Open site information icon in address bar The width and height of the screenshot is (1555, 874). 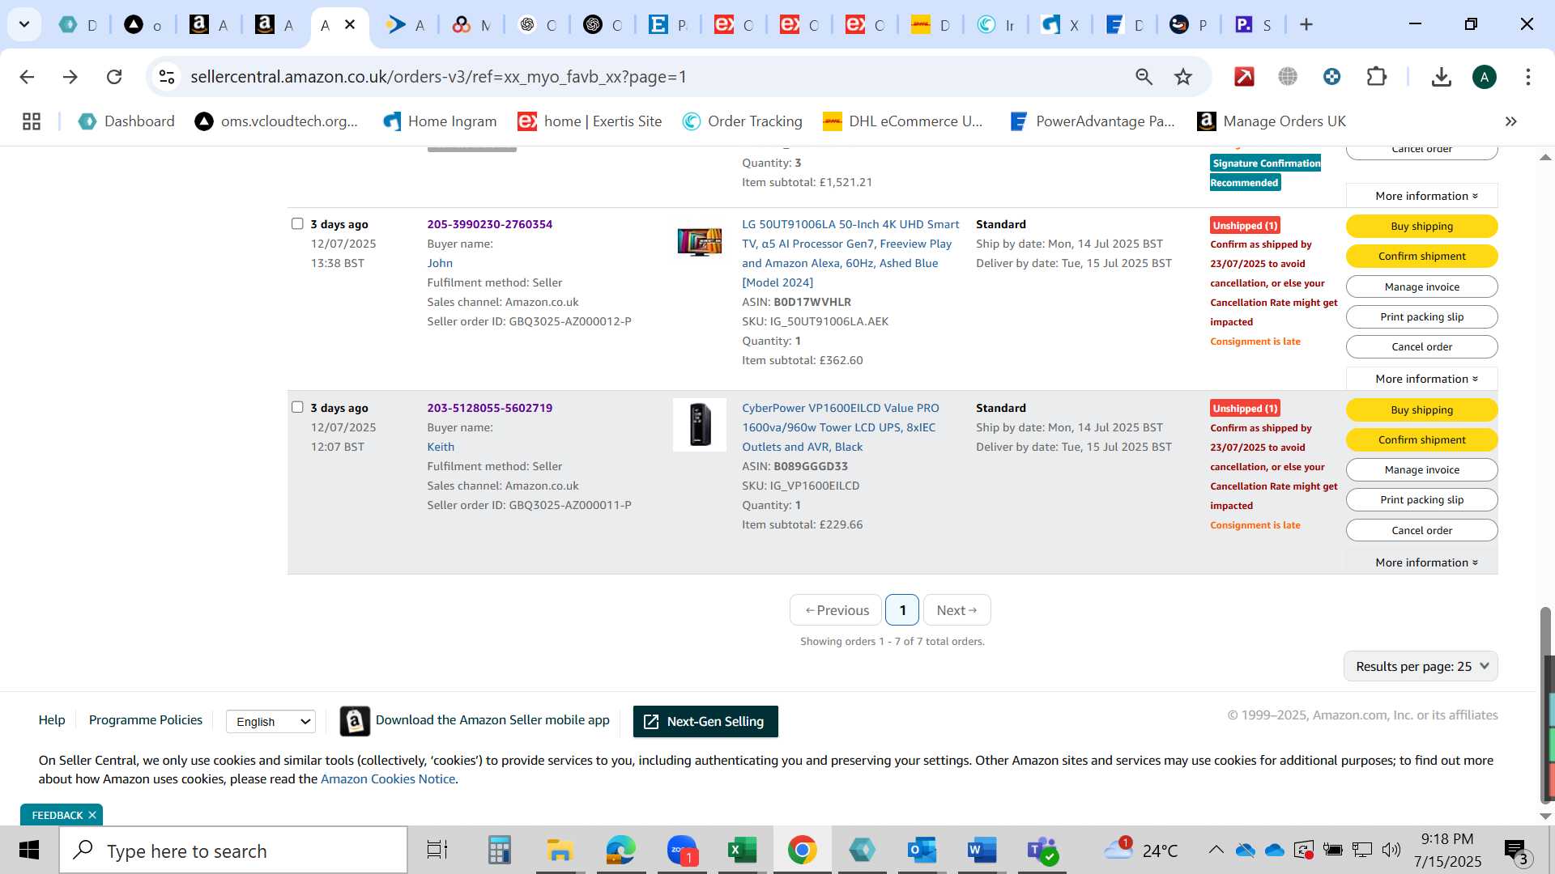(167, 77)
